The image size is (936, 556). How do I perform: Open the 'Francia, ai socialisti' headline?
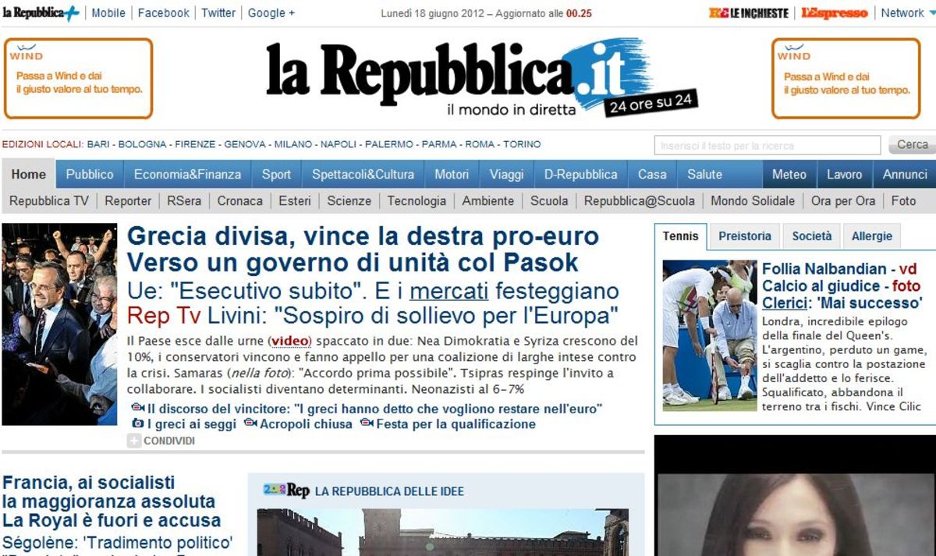[x=112, y=501]
